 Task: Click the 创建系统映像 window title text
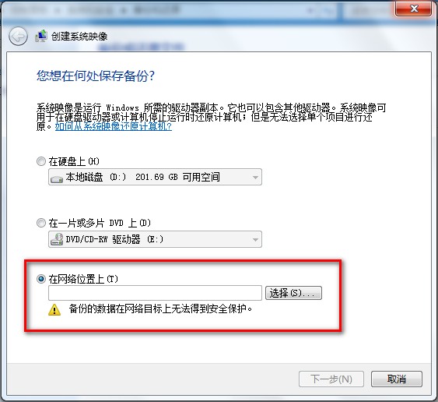click(79, 37)
